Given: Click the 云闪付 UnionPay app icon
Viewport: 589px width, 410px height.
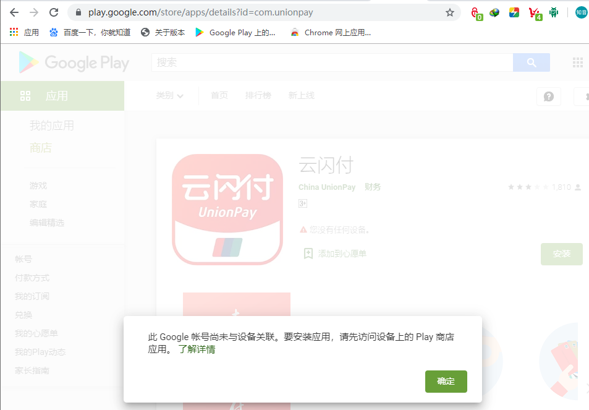Looking at the screenshot, I should coord(227,209).
